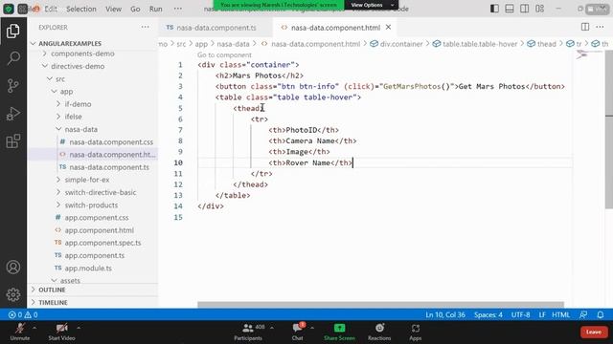Show more menu bar items ellipsis
The height and width of the screenshot is (344, 613).
(x=178, y=9)
